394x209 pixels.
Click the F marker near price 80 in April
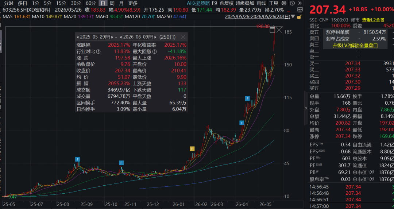(242, 123)
